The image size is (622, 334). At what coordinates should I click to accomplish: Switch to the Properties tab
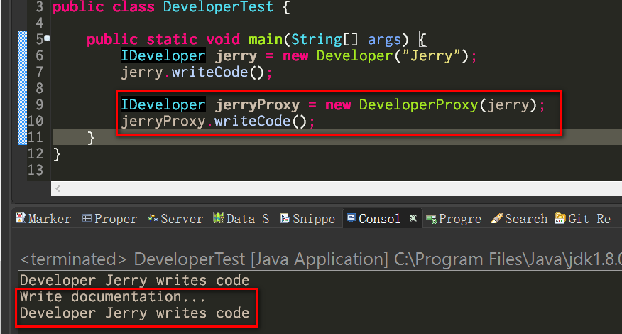(x=109, y=218)
